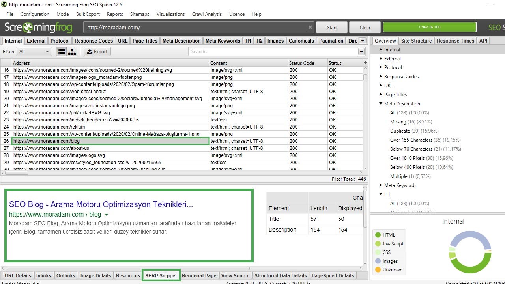Click the Export button
The width and height of the screenshot is (505, 284).
[x=97, y=52]
